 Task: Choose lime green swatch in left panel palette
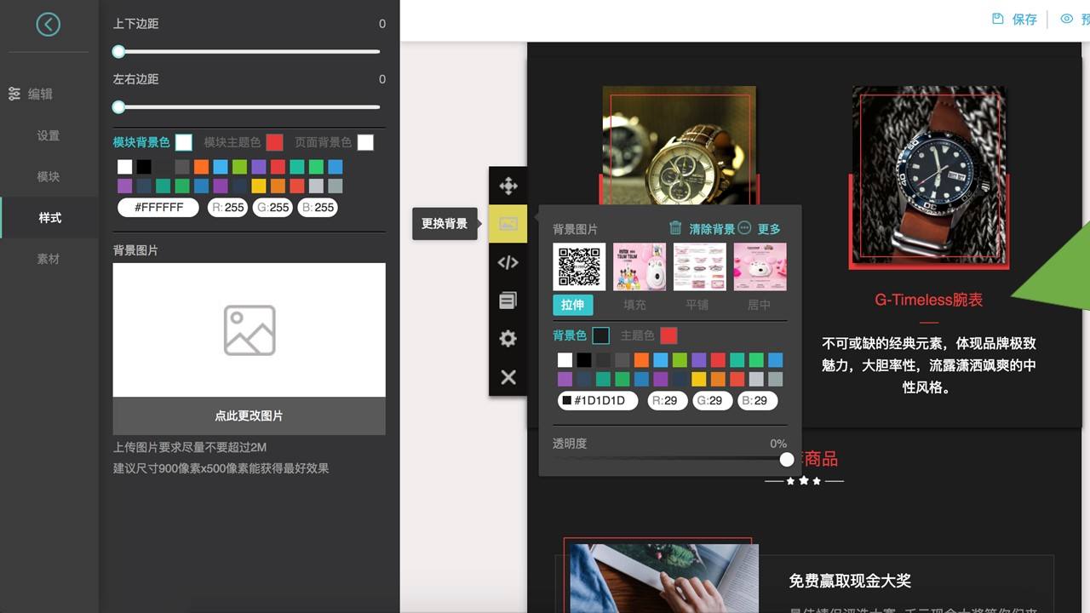239,167
